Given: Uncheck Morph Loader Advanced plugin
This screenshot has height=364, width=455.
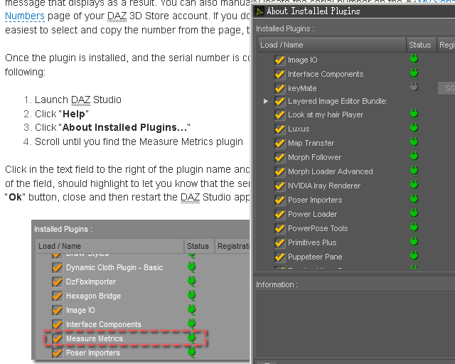Looking at the screenshot, I should 279,172.
